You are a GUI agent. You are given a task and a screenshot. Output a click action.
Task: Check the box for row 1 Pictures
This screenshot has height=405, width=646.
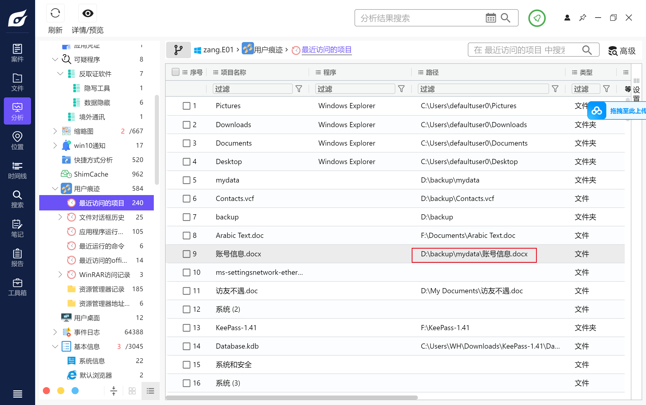pyautogui.click(x=186, y=106)
